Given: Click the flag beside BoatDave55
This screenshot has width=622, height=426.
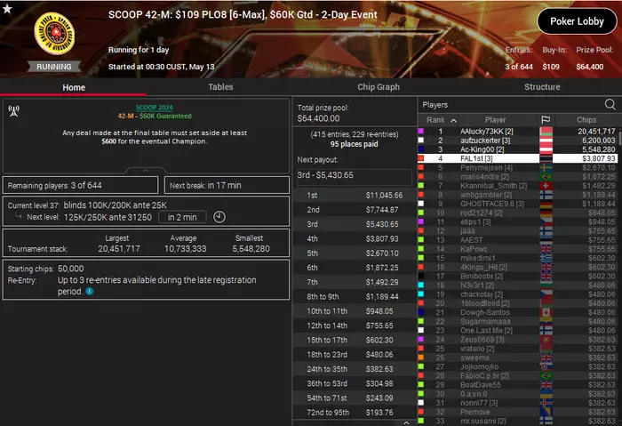Looking at the screenshot, I should [546, 385].
